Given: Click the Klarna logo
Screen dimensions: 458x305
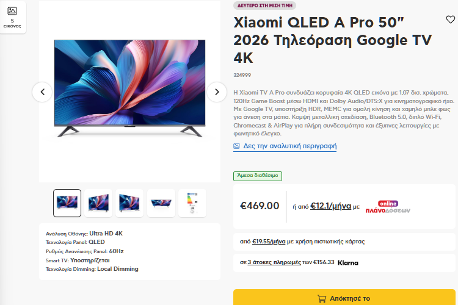Looking at the screenshot, I should click(348, 263).
